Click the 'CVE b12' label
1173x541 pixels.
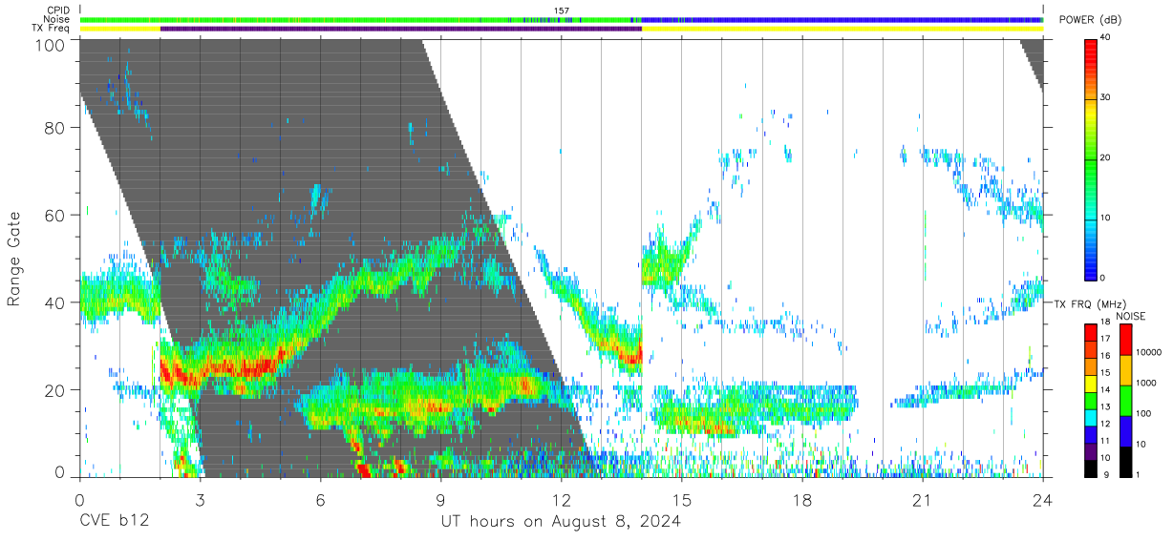(x=114, y=522)
